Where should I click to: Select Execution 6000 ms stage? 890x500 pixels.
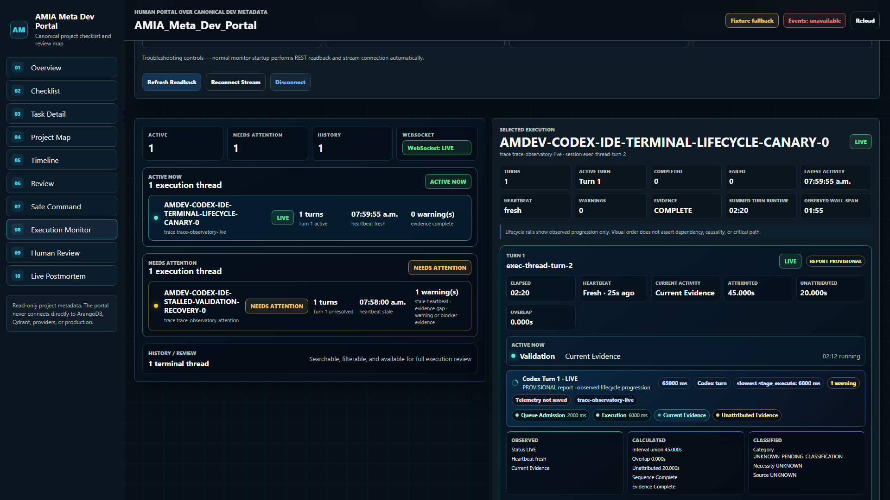(622, 416)
